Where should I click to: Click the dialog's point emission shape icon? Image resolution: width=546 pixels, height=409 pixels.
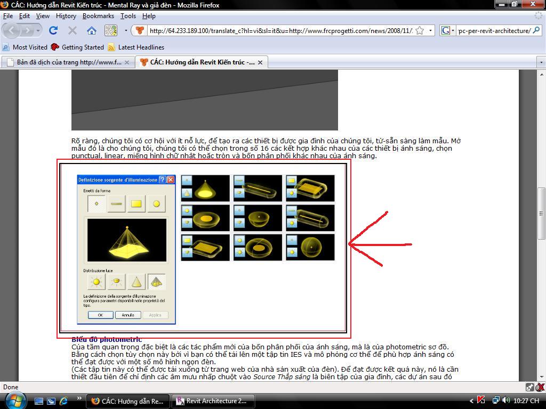97,204
